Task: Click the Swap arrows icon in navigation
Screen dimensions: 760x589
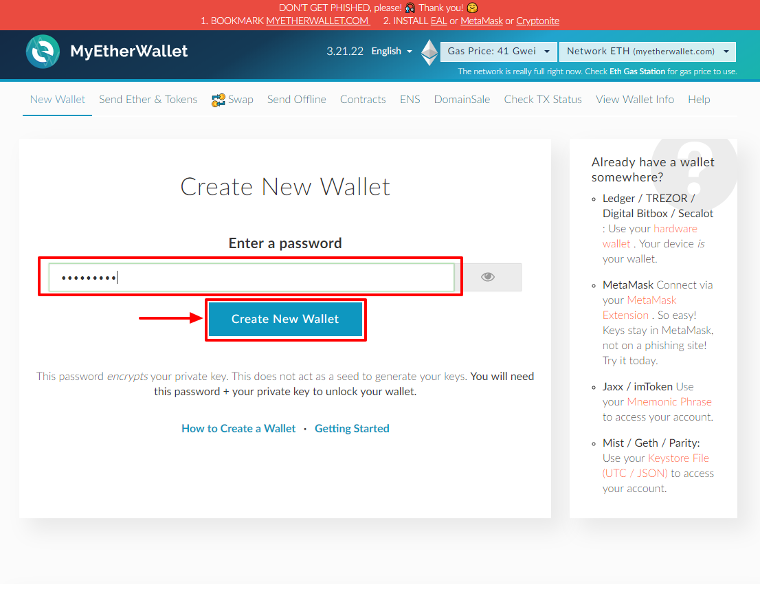Action: click(218, 100)
